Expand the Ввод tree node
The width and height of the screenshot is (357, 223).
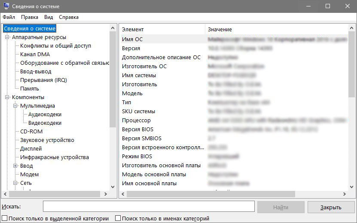(x=15, y=166)
